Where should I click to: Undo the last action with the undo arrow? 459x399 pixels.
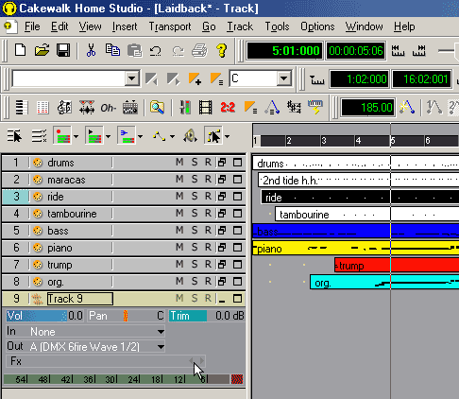tap(156, 50)
